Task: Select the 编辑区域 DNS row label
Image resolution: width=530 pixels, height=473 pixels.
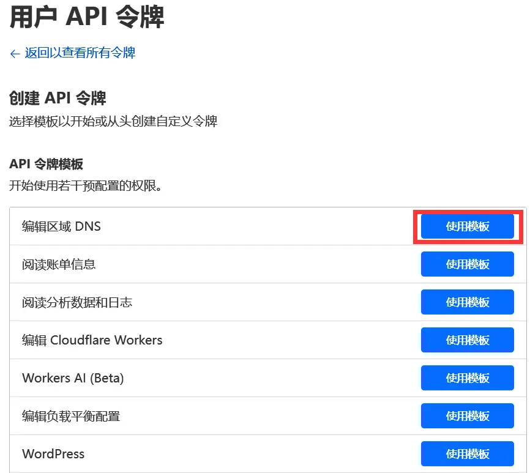Action: (x=61, y=226)
